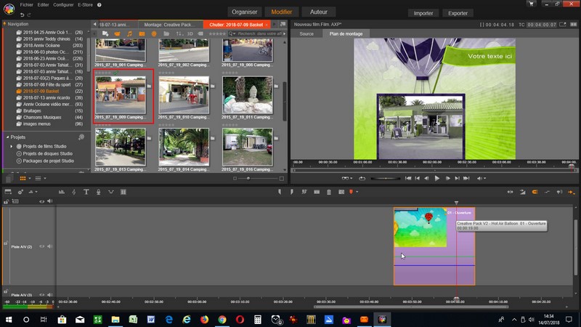
Task: Click the audio ducking icon on timeline toolbar
Action: pos(111,192)
